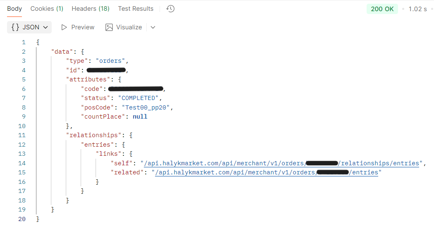Viewport: 434px width, 226px height.
Task: Click the JSON braces format icon
Action: click(15, 27)
